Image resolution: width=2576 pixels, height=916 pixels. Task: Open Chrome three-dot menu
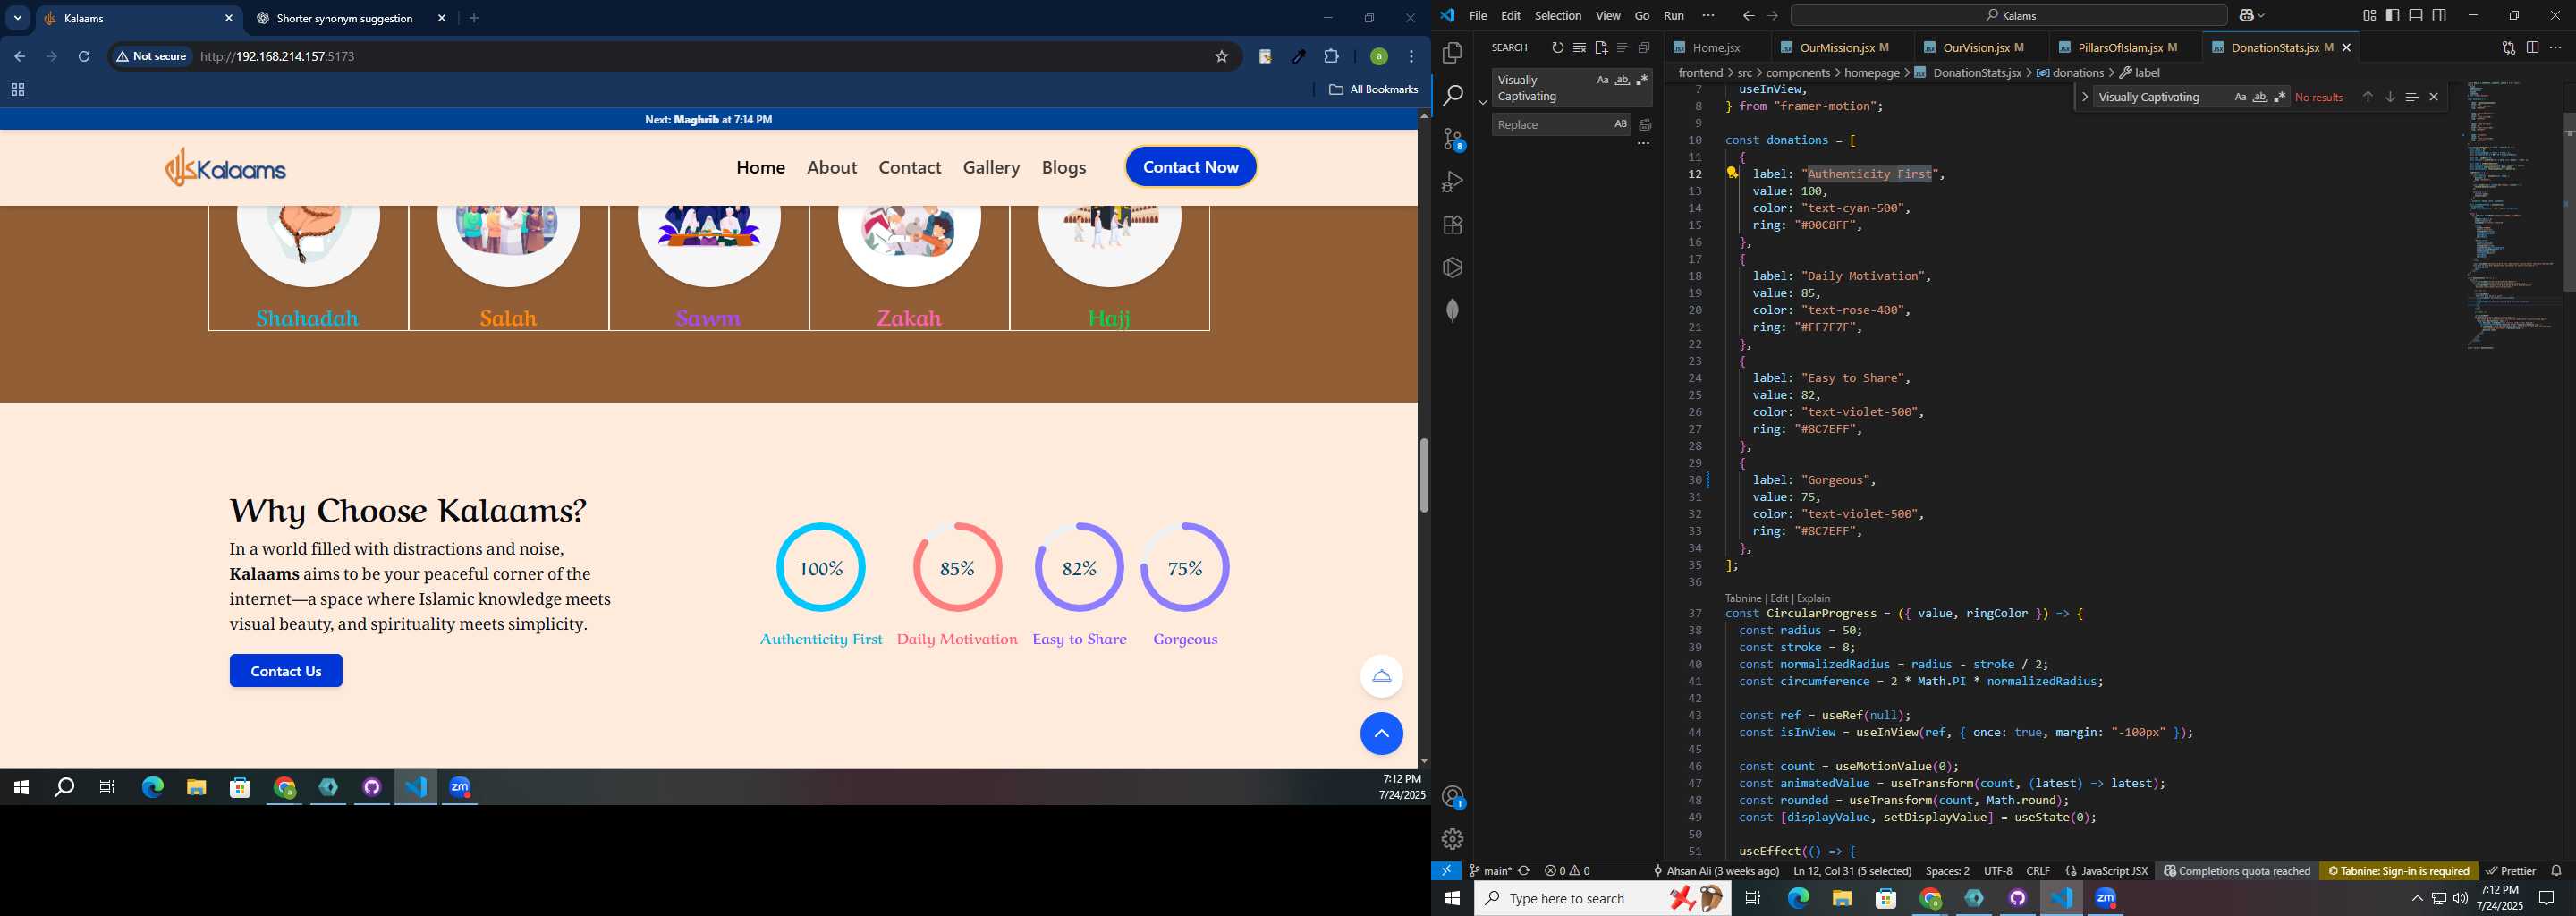[x=1411, y=57]
